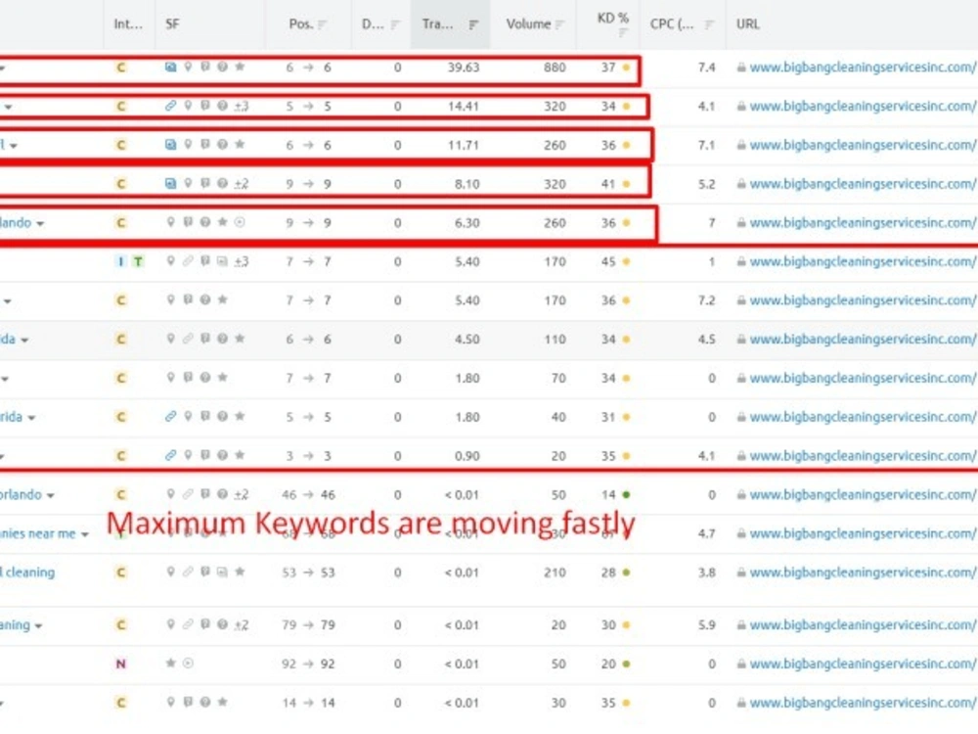This screenshot has height=734, width=978.
Task: Open the dropdown arrow next to 'lando' keyword
Action: 40,223
